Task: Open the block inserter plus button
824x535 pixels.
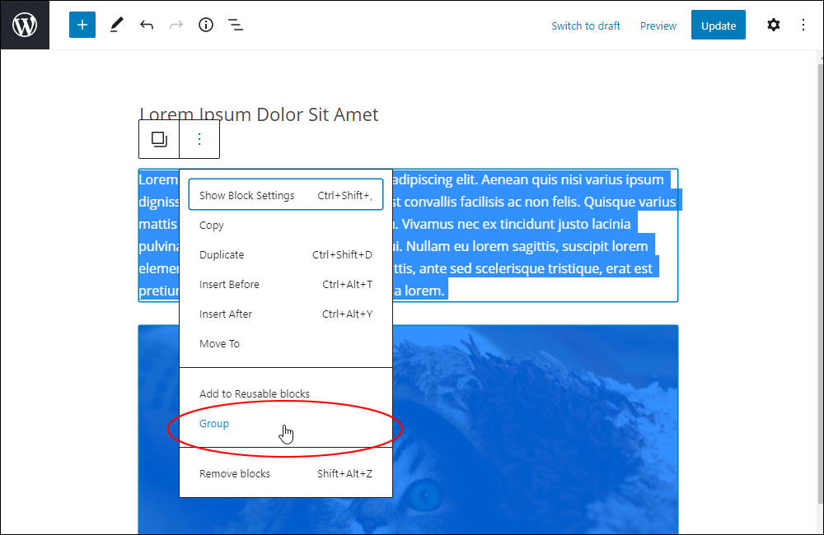Action: click(x=82, y=26)
